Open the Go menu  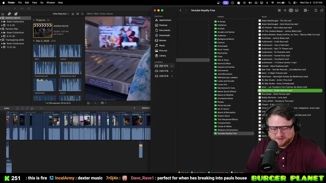click(42, 3)
